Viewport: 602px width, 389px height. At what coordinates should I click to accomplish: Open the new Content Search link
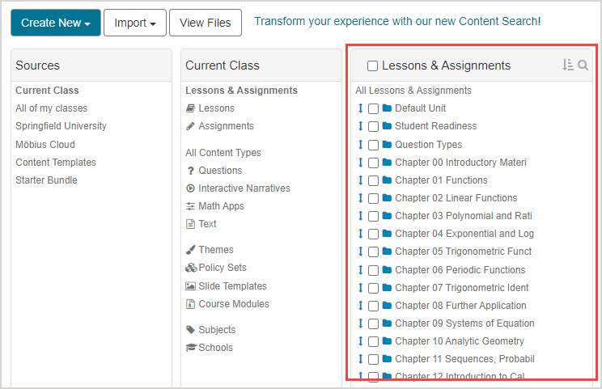click(397, 21)
